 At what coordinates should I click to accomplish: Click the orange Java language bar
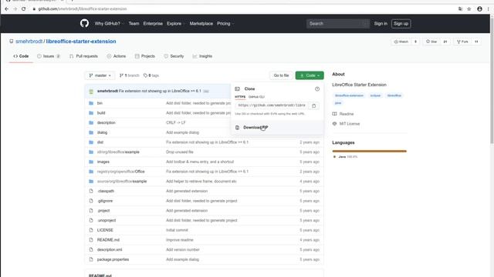(x=369, y=151)
